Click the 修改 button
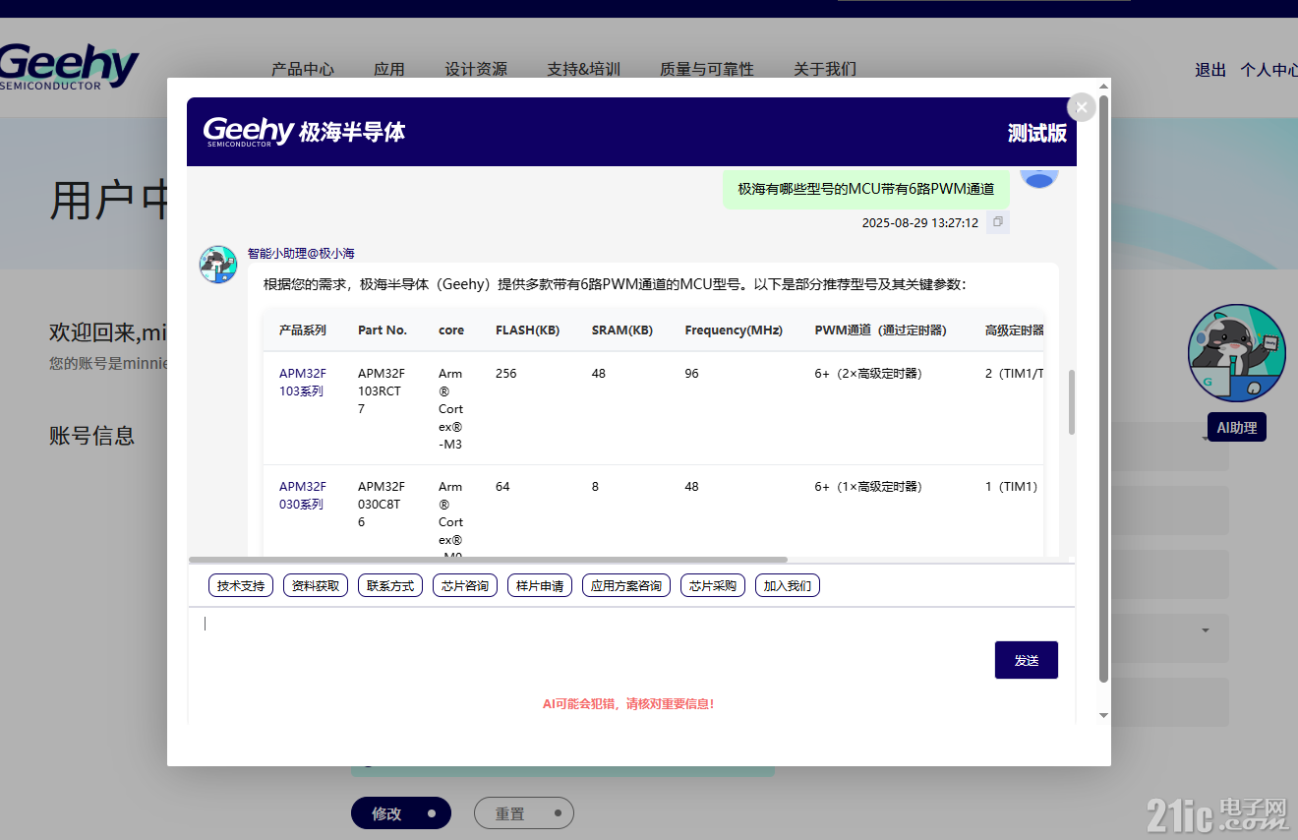 [401, 813]
